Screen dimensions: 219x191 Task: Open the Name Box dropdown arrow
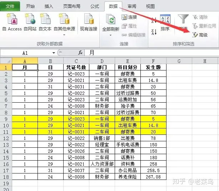pyautogui.click(x=54, y=53)
